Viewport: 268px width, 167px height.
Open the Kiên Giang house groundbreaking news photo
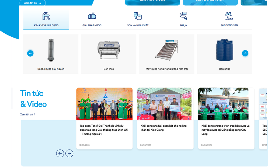[164, 104]
